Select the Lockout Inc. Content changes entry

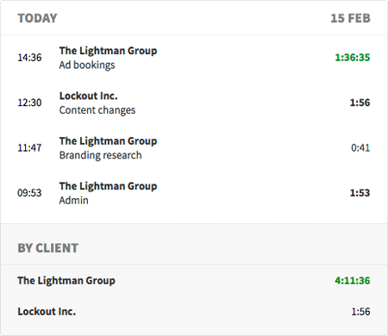coord(194,103)
